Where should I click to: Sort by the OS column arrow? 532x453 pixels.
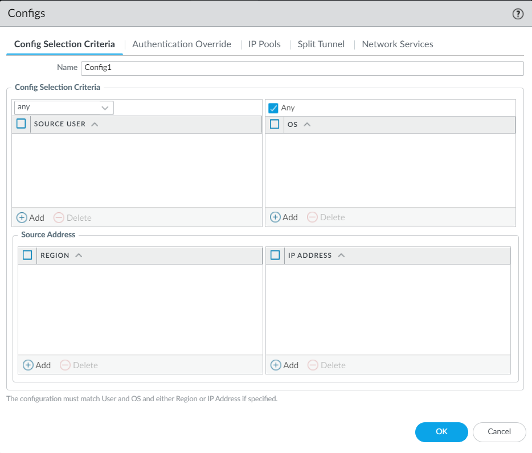307,125
